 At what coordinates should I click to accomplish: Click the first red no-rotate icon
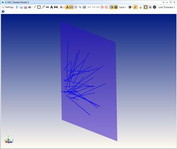pyautogui.click(x=102, y=7)
